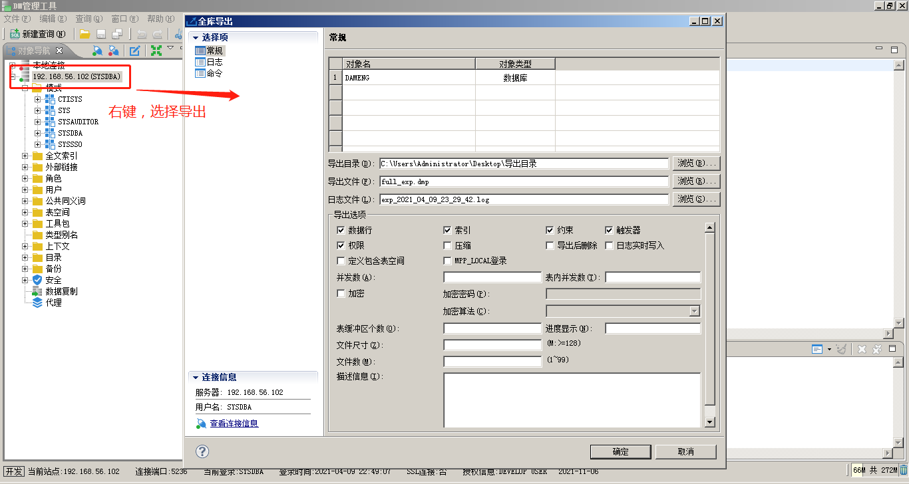909x484 pixels.
Task: Select the green connect plug icon
Action: tap(97, 50)
